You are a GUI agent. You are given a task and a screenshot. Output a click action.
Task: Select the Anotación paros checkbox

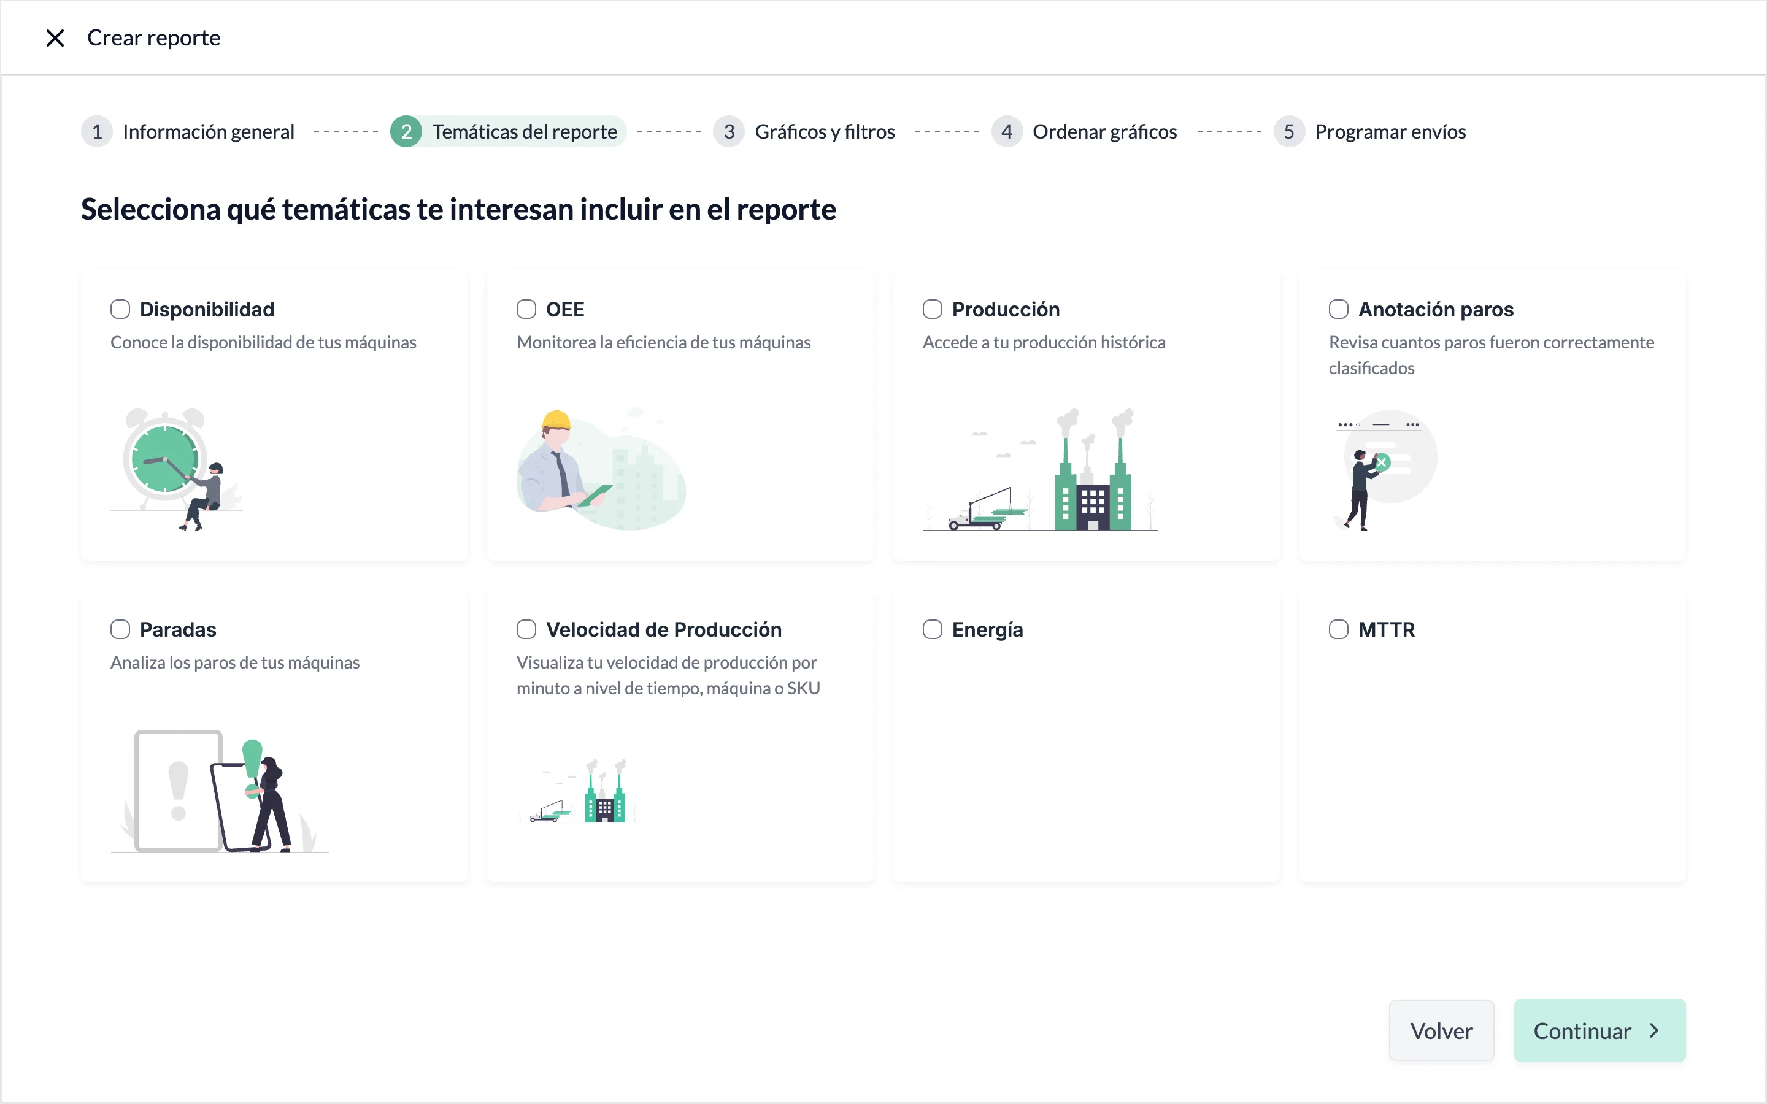point(1338,310)
